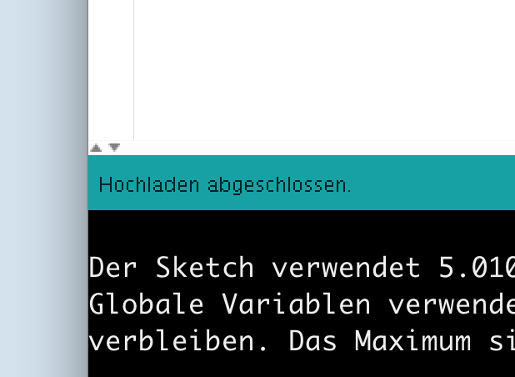This screenshot has width=515, height=377.
Task: Click the word 'Sketch' in console output
Action: (x=205, y=268)
